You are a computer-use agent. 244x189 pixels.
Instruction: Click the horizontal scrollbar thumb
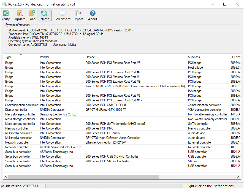(x=84, y=177)
